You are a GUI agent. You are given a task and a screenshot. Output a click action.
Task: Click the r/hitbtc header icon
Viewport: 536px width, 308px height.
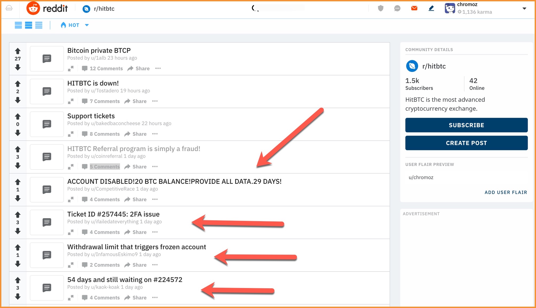pos(86,9)
